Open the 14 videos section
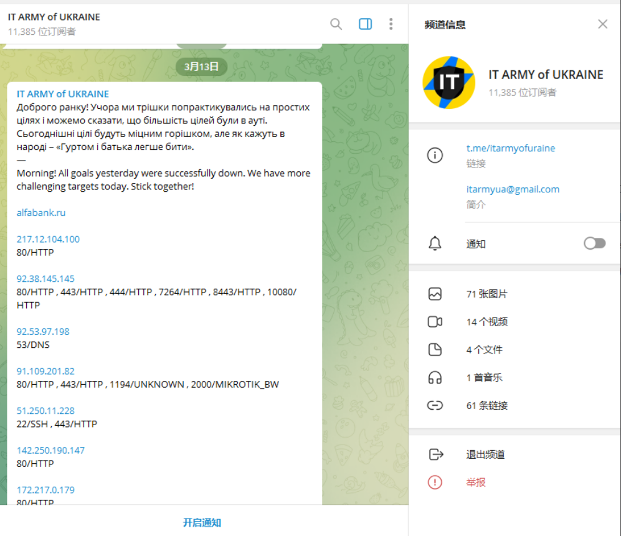The width and height of the screenshot is (621, 536). pyautogui.click(x=486, y=322)
